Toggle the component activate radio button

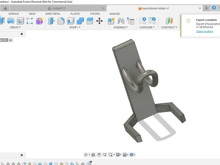[11, 40]
